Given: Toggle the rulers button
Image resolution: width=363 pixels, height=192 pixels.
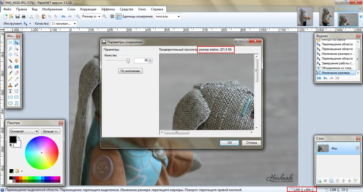Looking at the screenshot, I should 119,16.
